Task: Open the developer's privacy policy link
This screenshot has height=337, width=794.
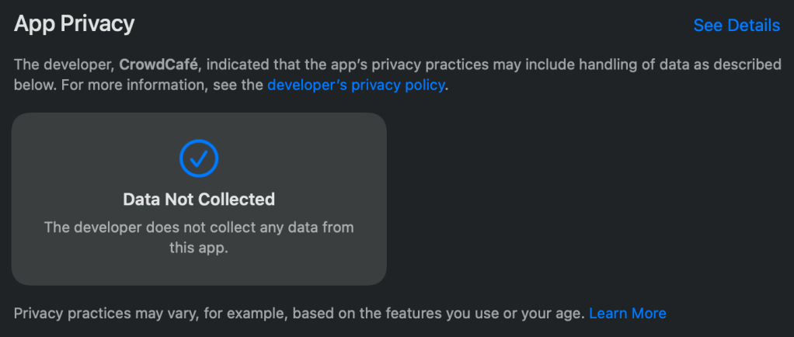Action: point(357,85)
